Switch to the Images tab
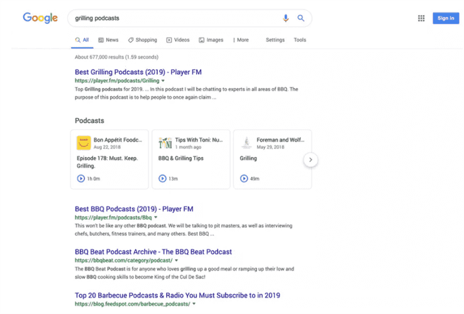 (x=211, y=40)
